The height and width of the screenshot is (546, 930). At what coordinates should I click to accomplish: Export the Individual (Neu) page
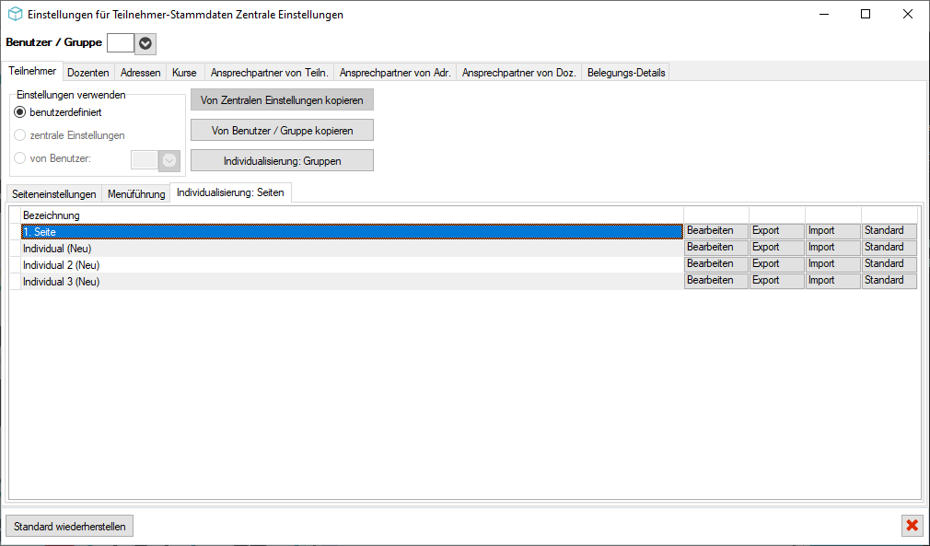pyautogui.click(x=777, y=247)
